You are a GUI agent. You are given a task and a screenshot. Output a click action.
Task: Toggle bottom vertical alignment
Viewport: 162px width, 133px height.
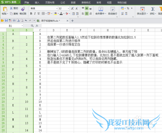pos(90,9)
